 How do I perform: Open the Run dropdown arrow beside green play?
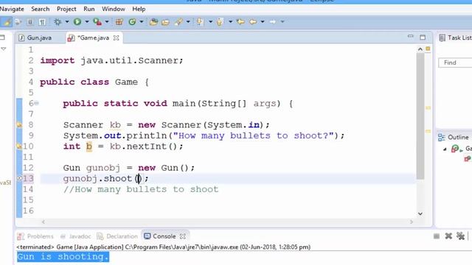[87, 21]
